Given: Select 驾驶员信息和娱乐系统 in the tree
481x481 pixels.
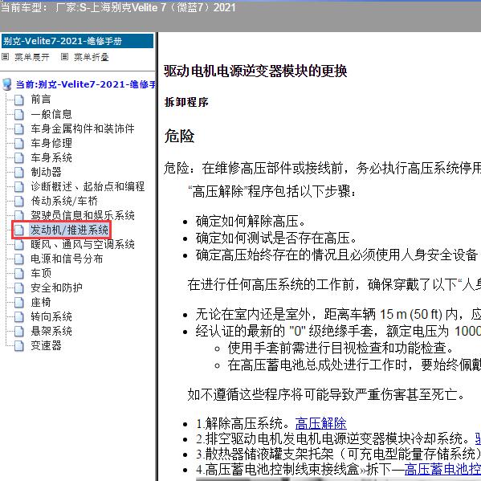Looking at the screenshot, I should pos(83,215).
